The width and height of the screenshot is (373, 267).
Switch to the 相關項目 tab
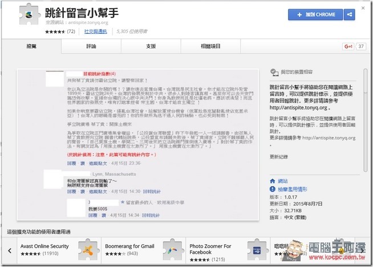(210, 46)
